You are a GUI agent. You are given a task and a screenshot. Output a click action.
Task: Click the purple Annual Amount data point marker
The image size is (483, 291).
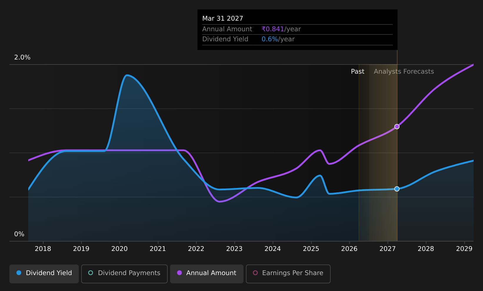click(x=397, y=127)
